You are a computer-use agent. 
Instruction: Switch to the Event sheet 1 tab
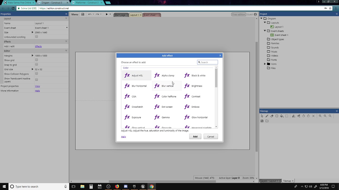pos(151,15)
